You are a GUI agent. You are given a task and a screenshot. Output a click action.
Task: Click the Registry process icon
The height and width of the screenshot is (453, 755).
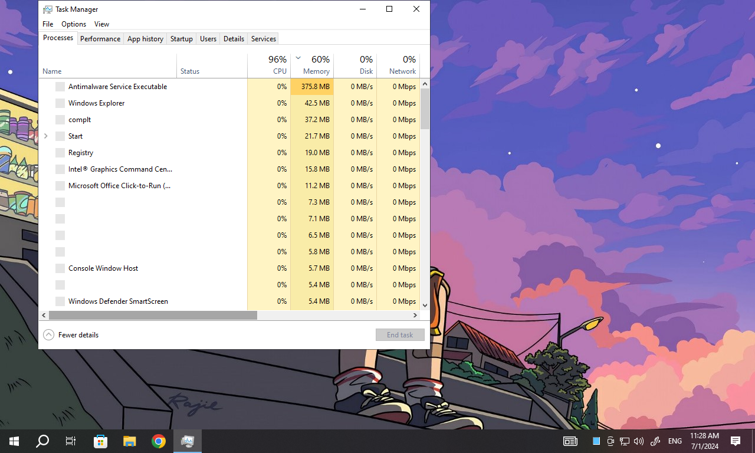(x=60, y=153)
